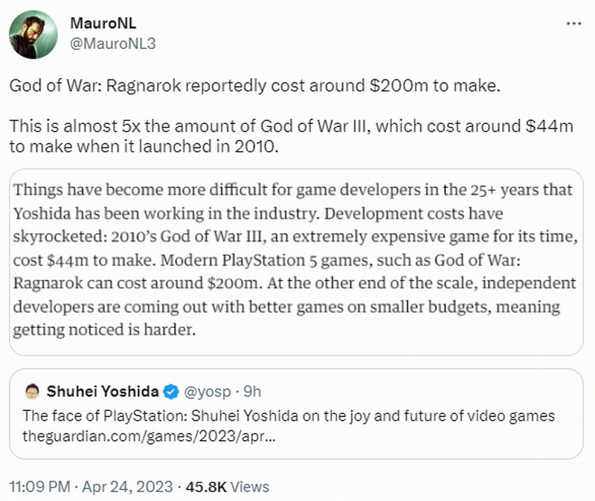Open the three-dot more options menu

pyautogui.click(x=573, y=24)
